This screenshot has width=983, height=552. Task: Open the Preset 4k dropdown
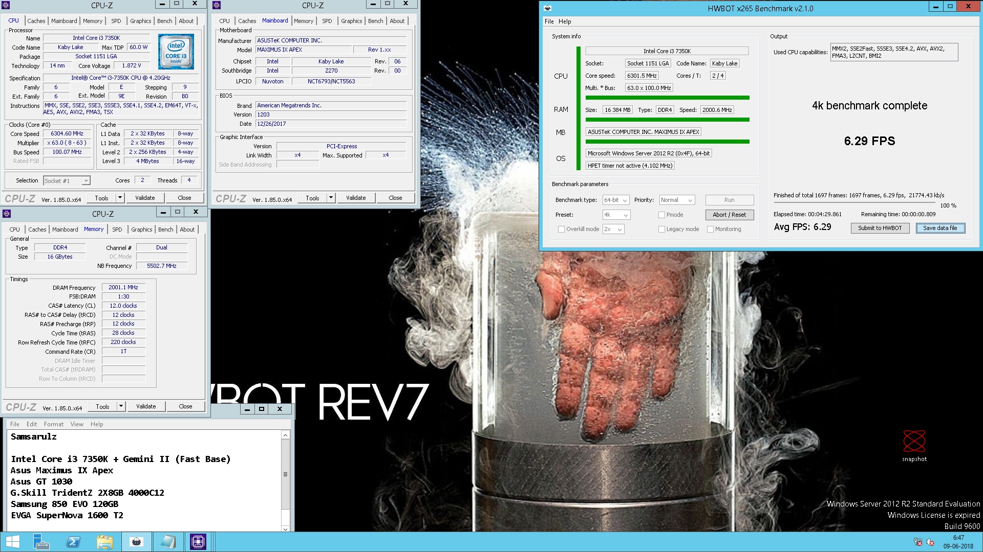(x=616, y=215)
